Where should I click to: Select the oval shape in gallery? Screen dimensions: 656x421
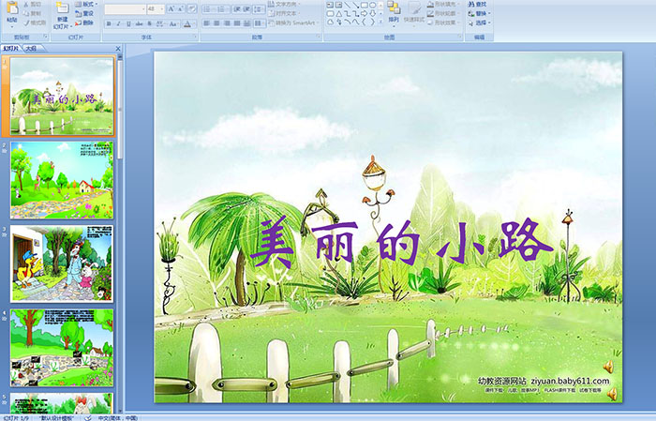372,5
